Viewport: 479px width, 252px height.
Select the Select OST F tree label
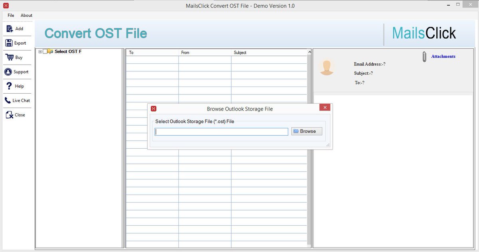pos(68,51)
